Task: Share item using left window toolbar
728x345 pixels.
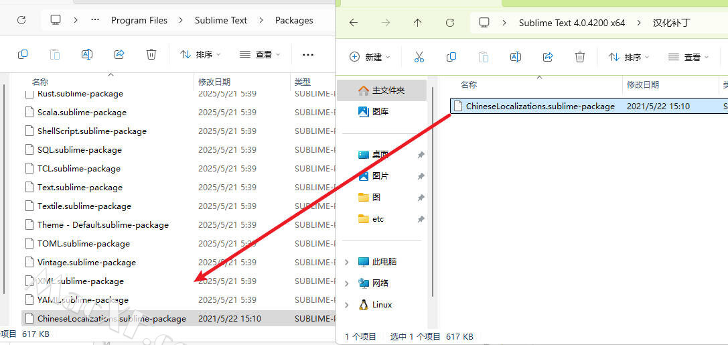Action: click(x=119, y=54)
